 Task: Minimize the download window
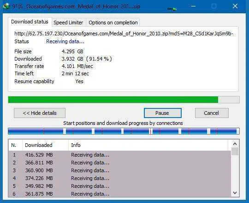[x=193, y=6]
